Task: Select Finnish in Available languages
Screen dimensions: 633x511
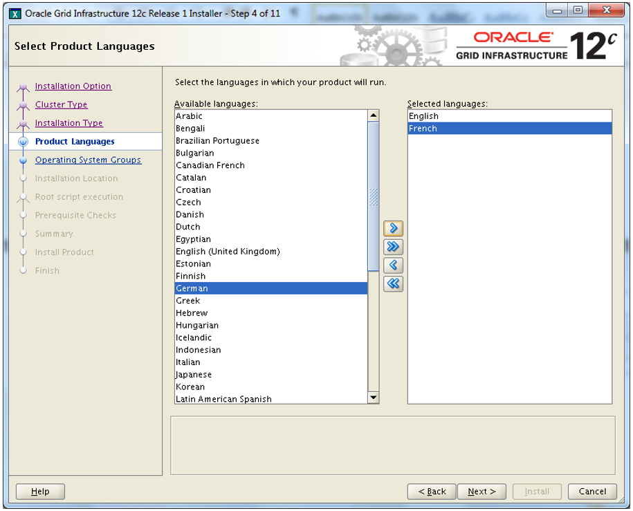Action: [x=271, y=276]
